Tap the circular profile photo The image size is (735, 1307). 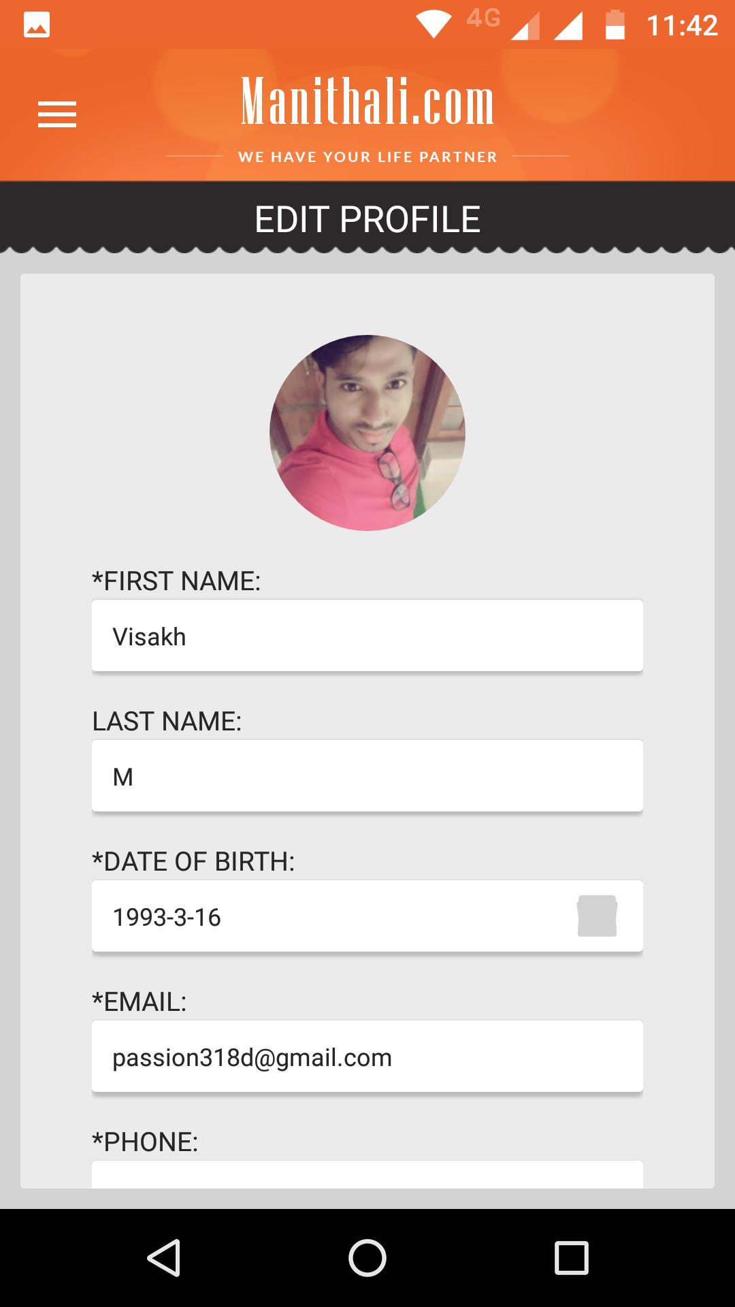click(367, 433)
